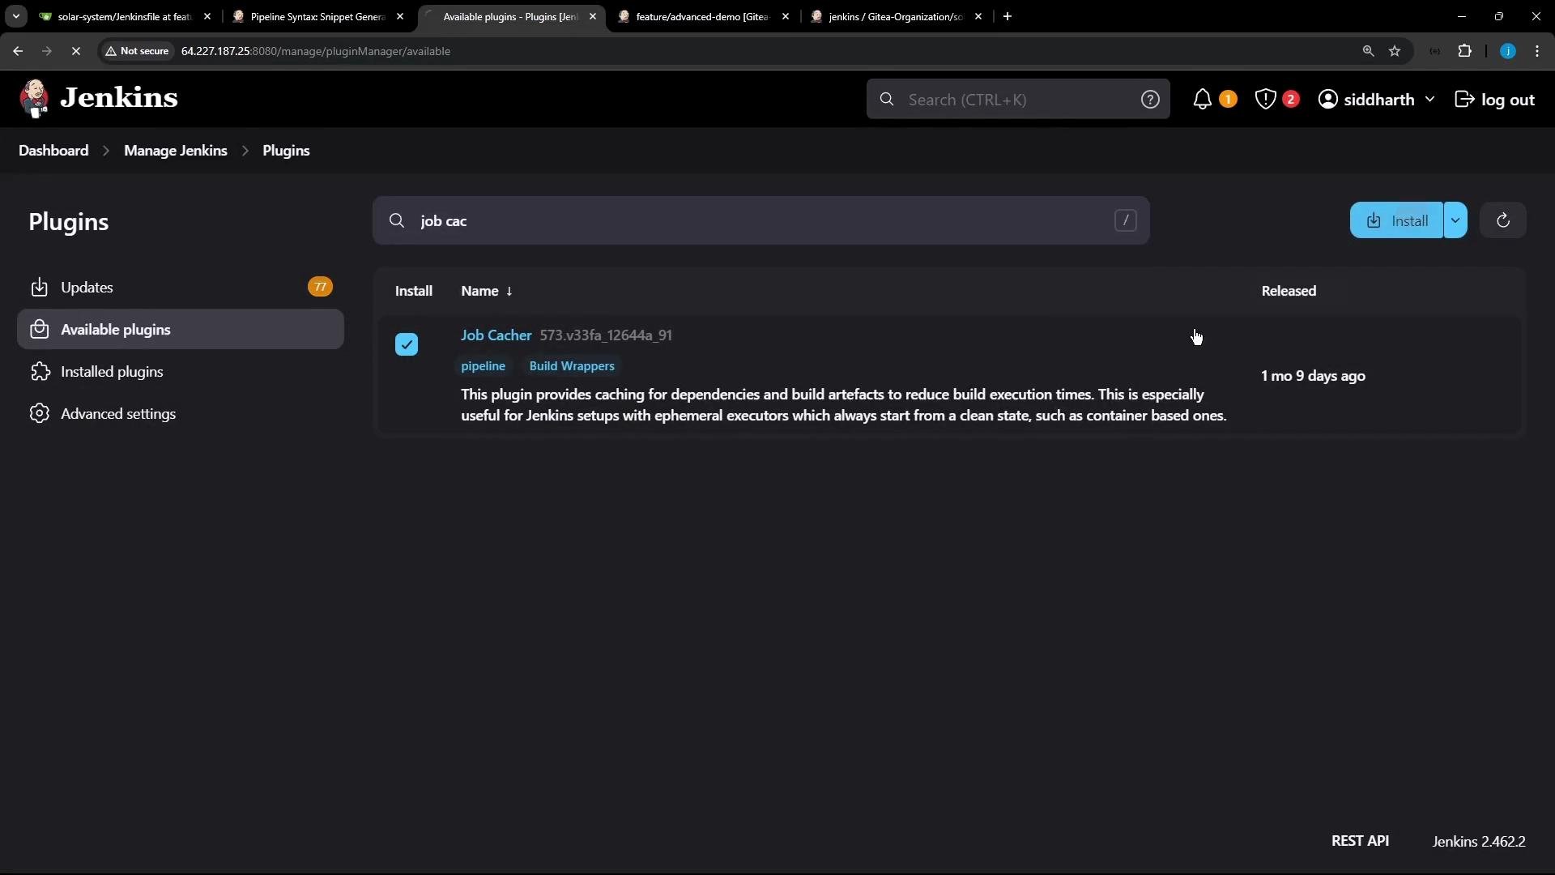Close the jenkins Gitea-Organization tab
1555x875 pixels.
point(978,16)
